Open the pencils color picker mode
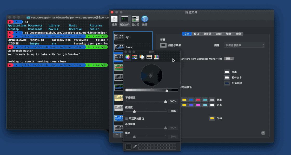This screenshot has width=291, height=155. click(156, 56)
